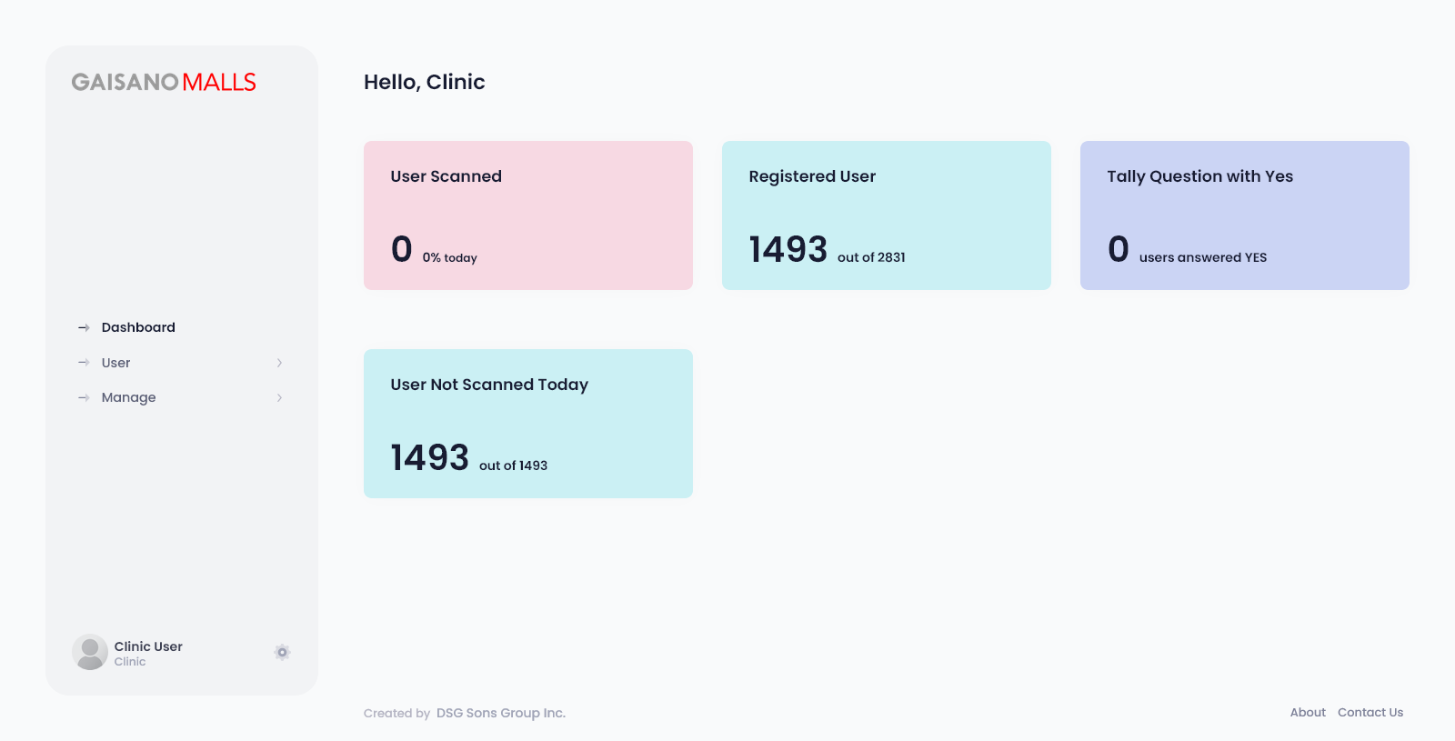
Task: Open the About link
Action: coord(1308,712)
